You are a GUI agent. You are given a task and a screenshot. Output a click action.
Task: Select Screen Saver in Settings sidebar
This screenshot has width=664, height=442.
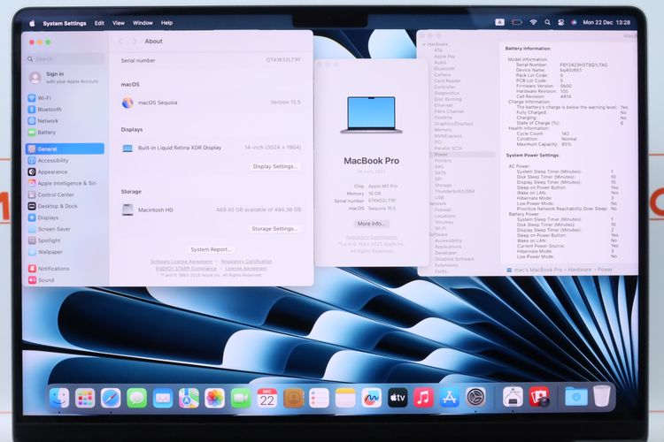[66, 229]
